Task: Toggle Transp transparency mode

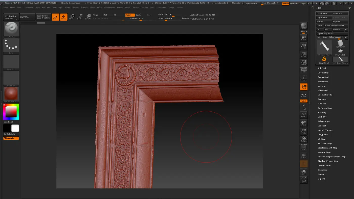Action: [304, 155]
